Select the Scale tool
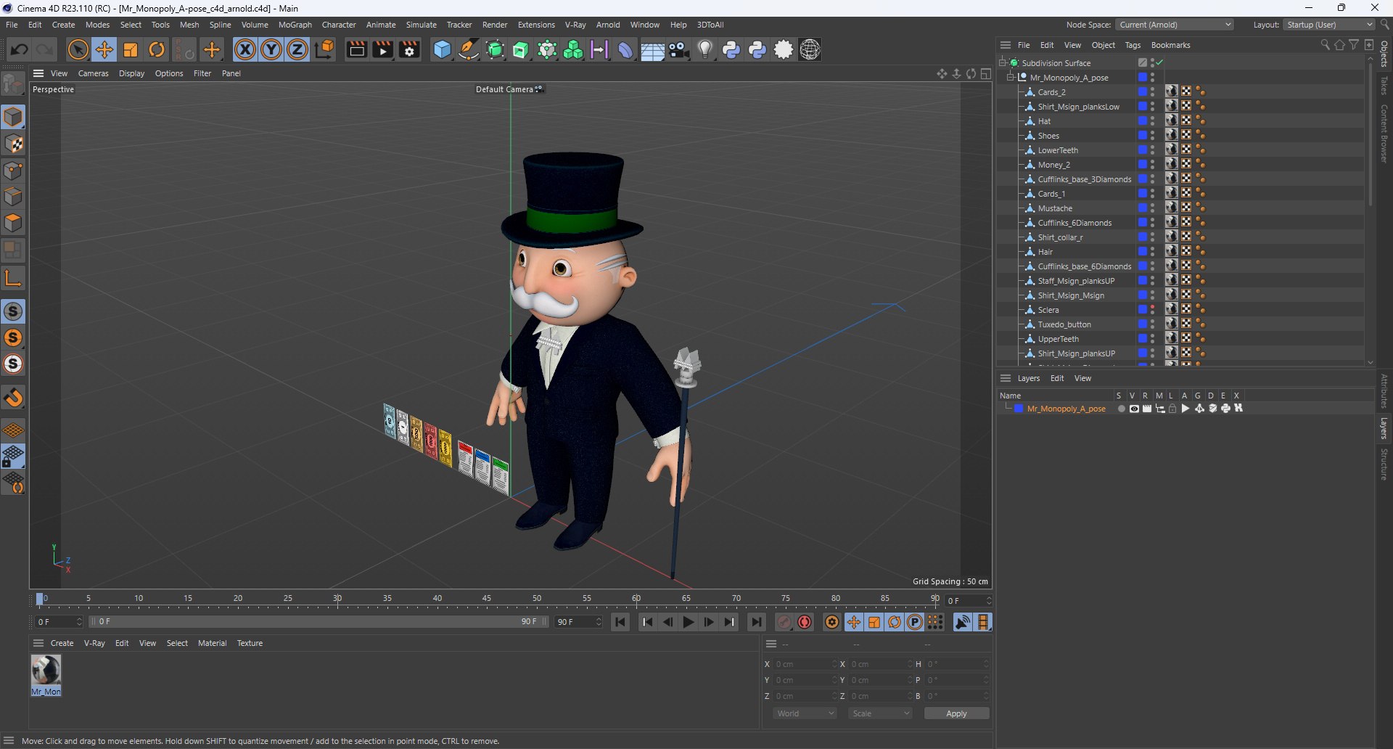Screen dimensions: 1393x749 (x=131, y=49)
